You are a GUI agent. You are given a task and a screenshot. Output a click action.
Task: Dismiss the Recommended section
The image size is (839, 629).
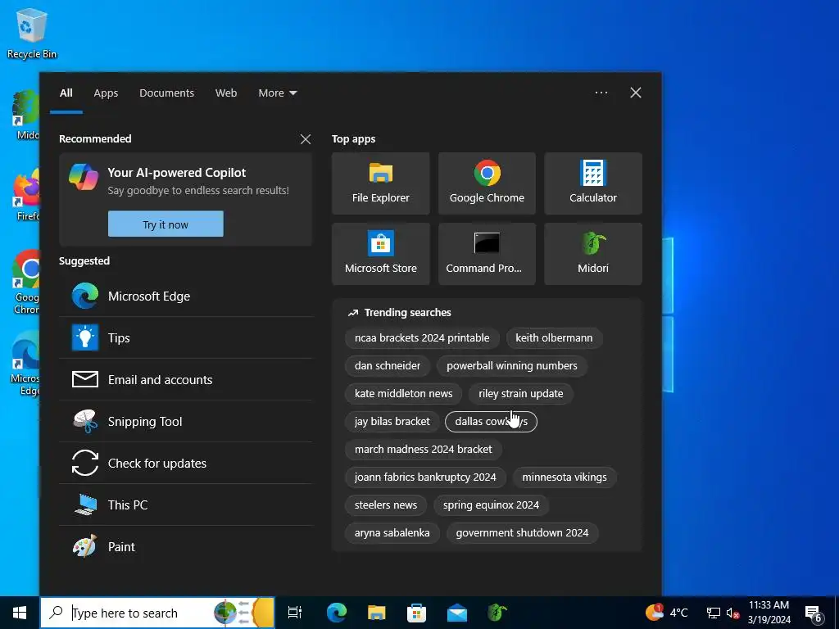click(x=306, y=139)
